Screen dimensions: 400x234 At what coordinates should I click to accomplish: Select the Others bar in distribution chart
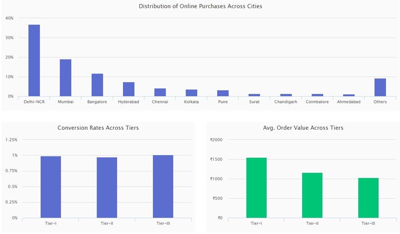(380, 87)
